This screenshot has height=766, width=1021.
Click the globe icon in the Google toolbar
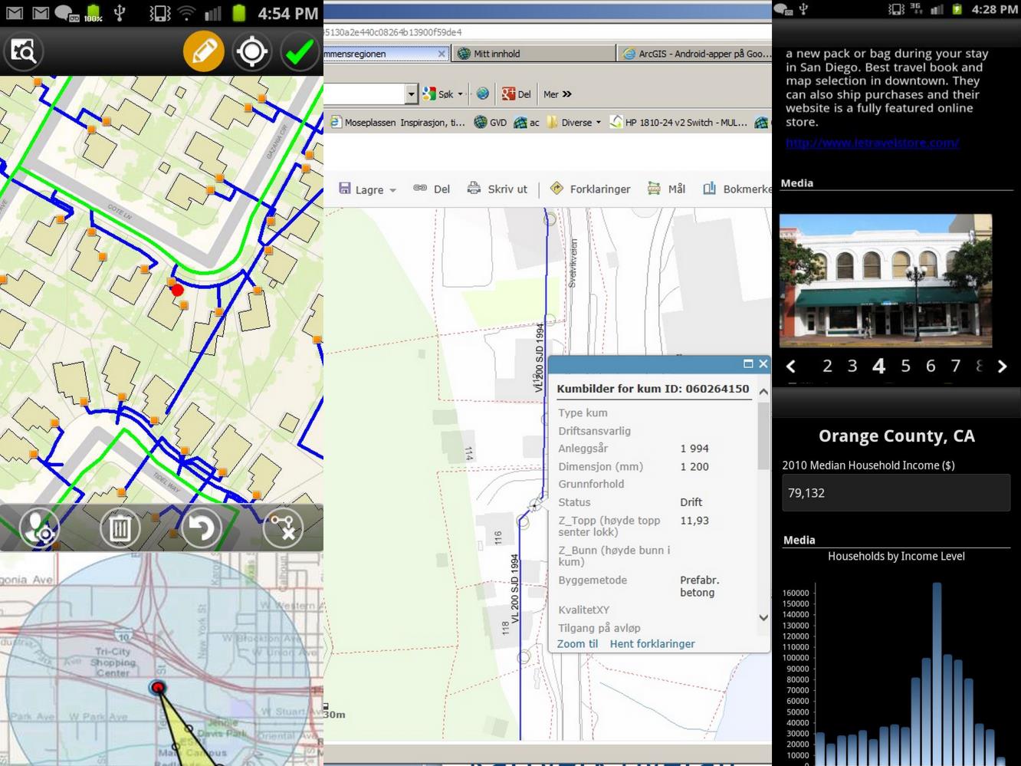[482, 94]
